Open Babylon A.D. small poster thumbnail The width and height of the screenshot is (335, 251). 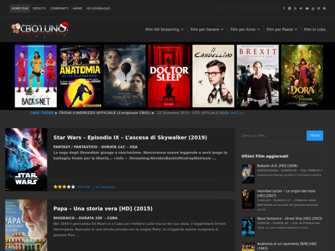coord(248,172)
